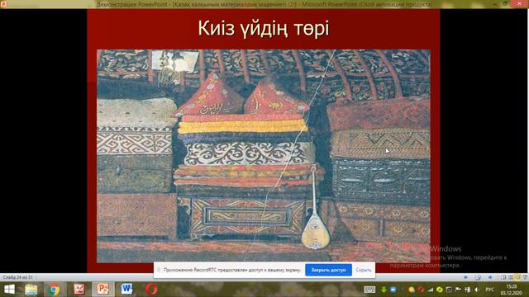Go to previous slide arrow in status bar
The width and height of the screenshot is (529, 297).
click(465, 277)
